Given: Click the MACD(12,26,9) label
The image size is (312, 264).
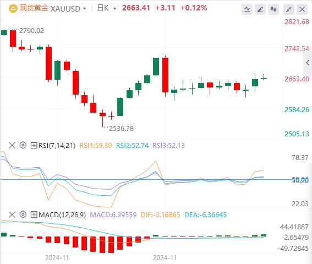Looking at the screenshot, I should 62,215.
